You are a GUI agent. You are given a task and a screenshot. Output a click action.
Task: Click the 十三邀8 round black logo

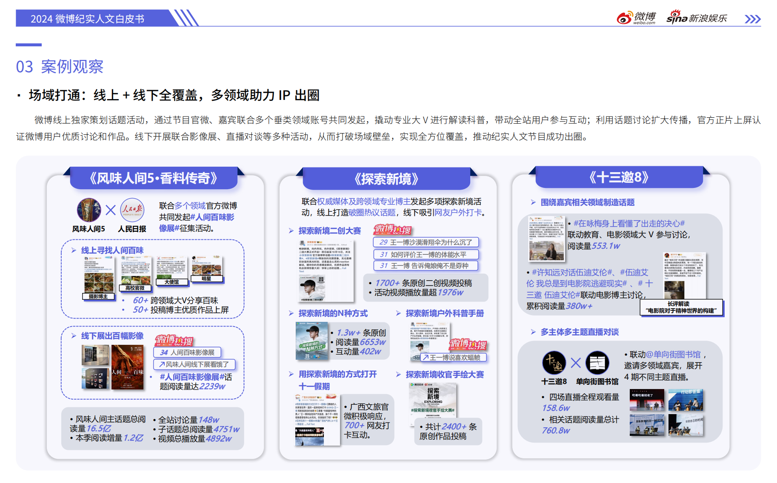click(x=554, y=363)
